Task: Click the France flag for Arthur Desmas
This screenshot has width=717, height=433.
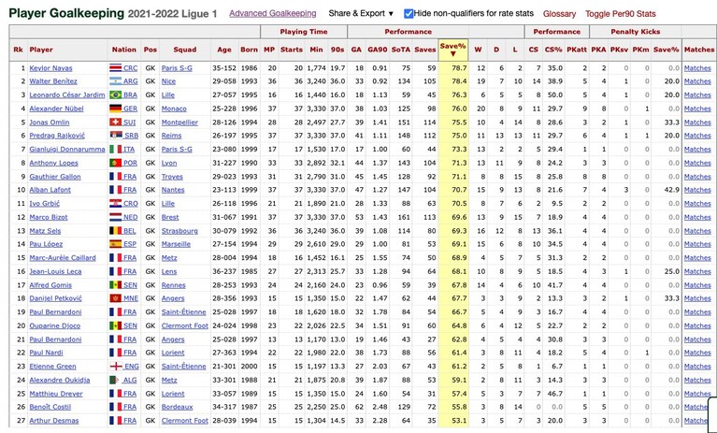Action: tap(115, 421)
